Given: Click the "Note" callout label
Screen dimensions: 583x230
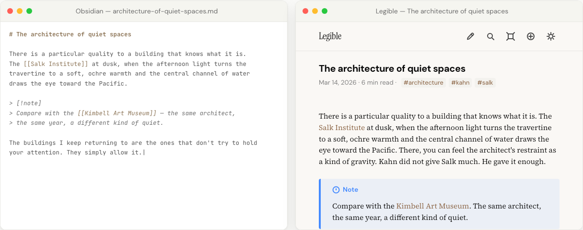Looking at the screenshot, I should 350,190.
